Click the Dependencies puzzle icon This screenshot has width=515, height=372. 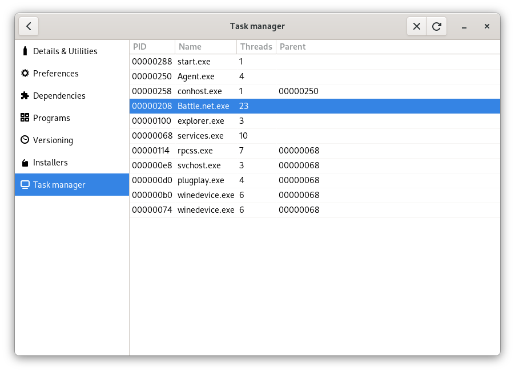(x=24, y=95)
